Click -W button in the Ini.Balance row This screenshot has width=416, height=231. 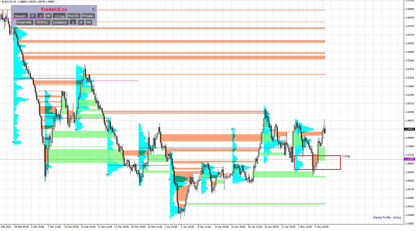coord(81,23)
